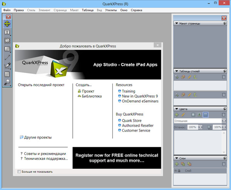
Task: Open the Сплошная blend type dropdown
Action: [x=224, y=121]
